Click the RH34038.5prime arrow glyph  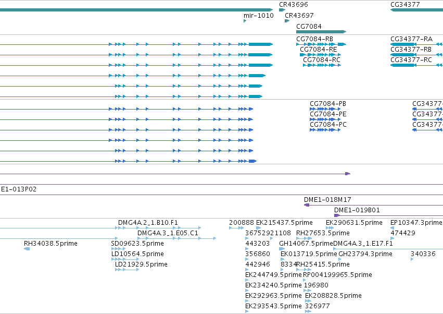point(27,249)
